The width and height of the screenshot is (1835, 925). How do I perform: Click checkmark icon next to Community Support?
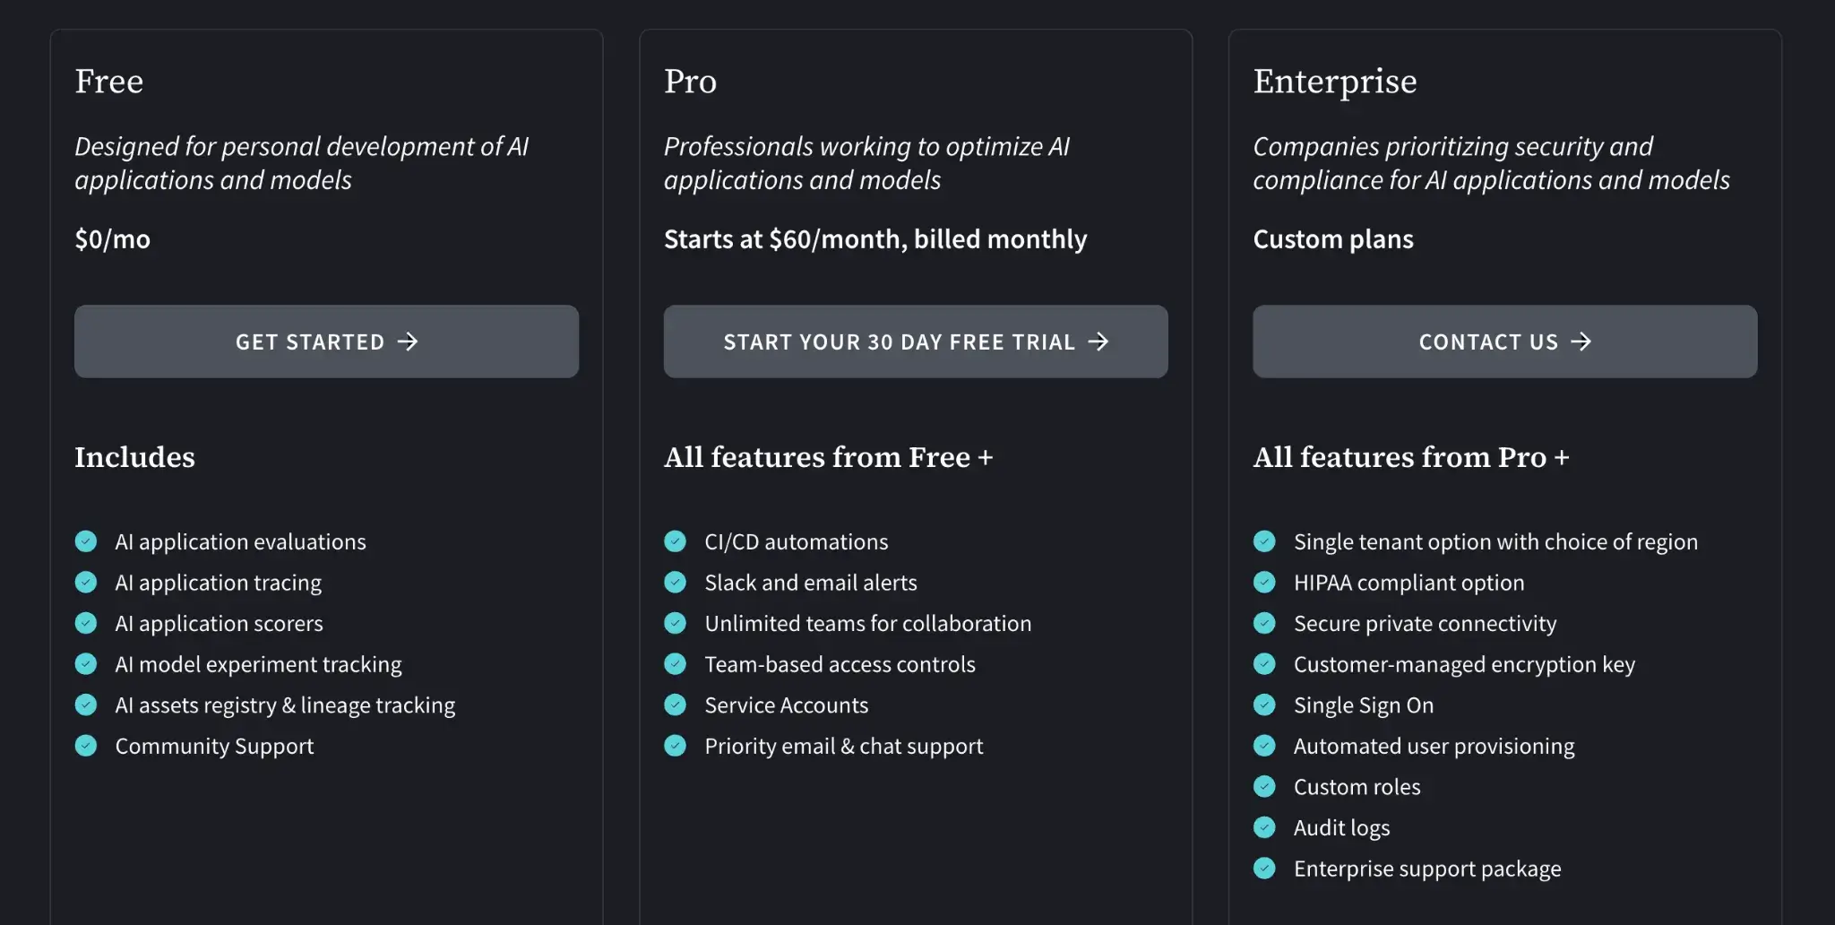(x=86, y=746)
